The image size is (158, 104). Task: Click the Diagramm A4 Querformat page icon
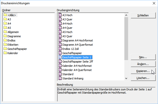click(x=60, y=44)
